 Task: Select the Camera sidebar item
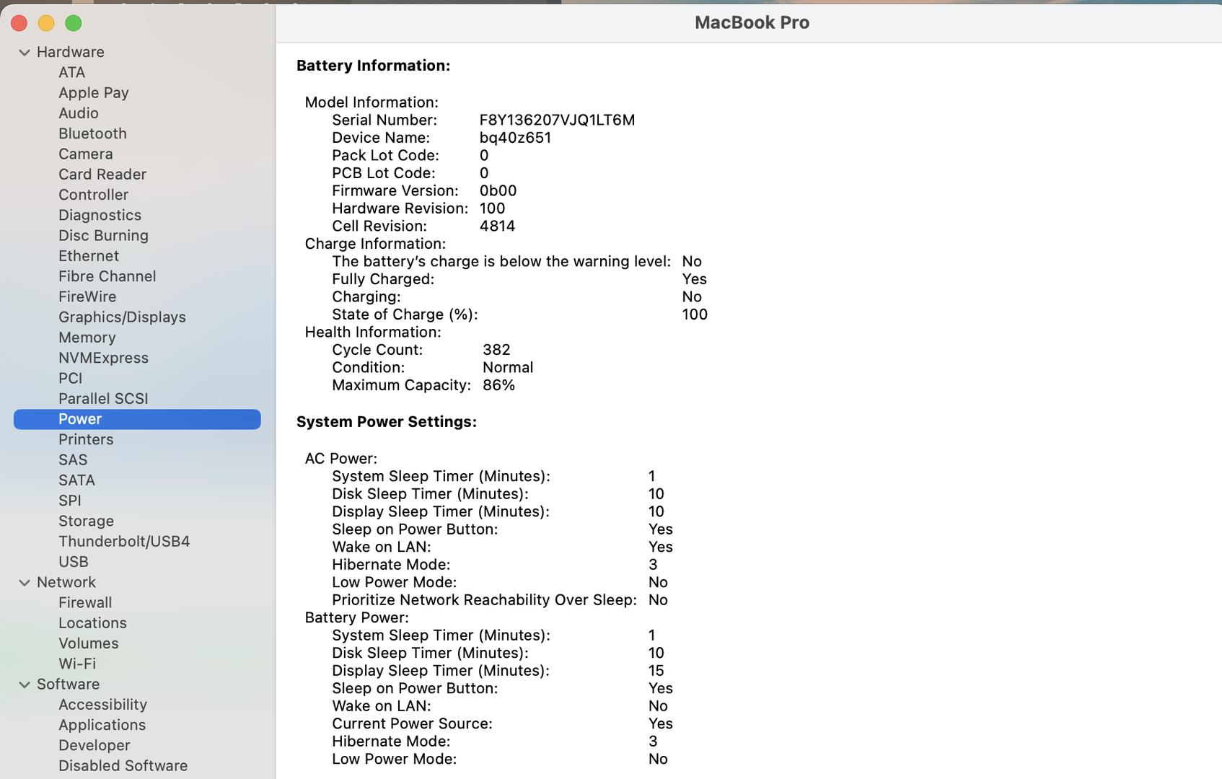pos(85,154)
